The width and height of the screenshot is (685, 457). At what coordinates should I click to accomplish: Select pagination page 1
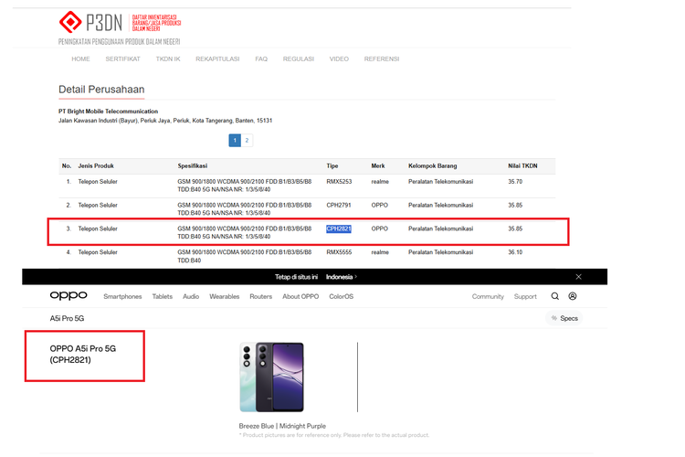click(235, 141)
